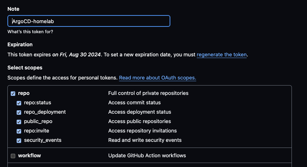Click the "Expiration" section heading
Screen dimensions: 307x167
(x=20, y=45)
